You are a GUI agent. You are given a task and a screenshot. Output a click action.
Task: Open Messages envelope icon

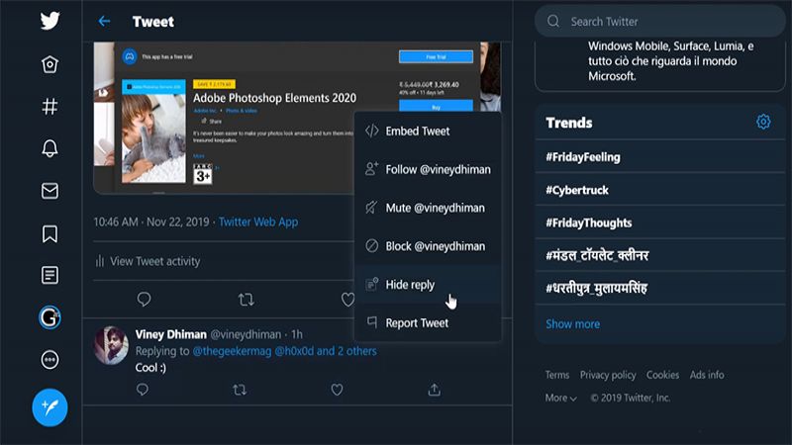click(x=50, y=191)
